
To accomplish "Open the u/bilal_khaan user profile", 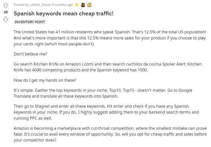I will 40,5.
